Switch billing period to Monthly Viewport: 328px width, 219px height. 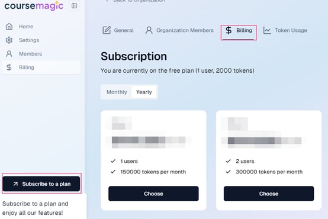tap(117, 92)
